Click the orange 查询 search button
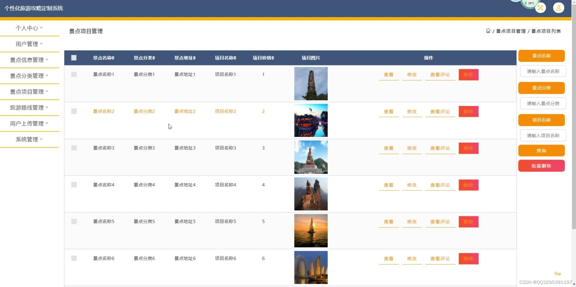 pyautogui.click(x=541, y=151)
